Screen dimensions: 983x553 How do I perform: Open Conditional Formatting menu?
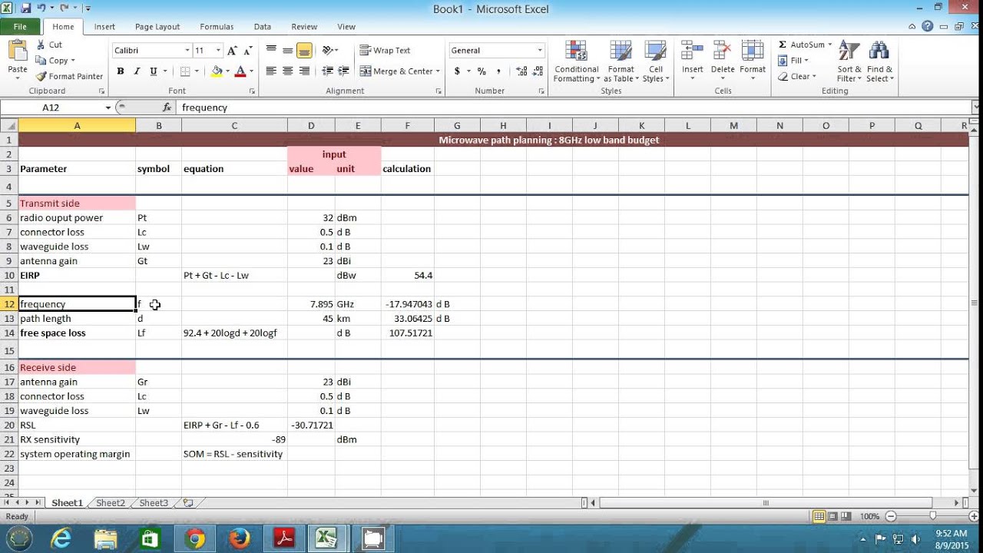point(576,61)
